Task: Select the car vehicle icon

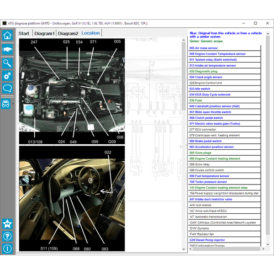Action: click(6, 104)
